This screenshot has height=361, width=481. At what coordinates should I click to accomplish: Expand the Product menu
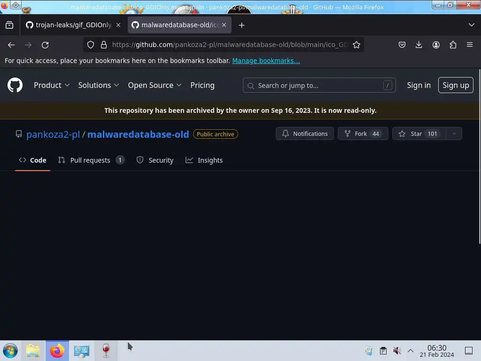pyautogui.click(x=52, y=85)
